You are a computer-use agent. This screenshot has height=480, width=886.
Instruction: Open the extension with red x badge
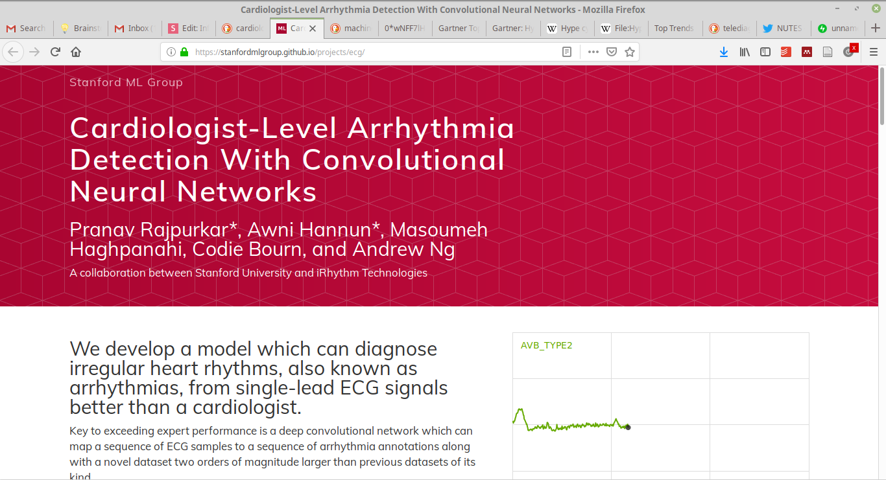[850, 51]
